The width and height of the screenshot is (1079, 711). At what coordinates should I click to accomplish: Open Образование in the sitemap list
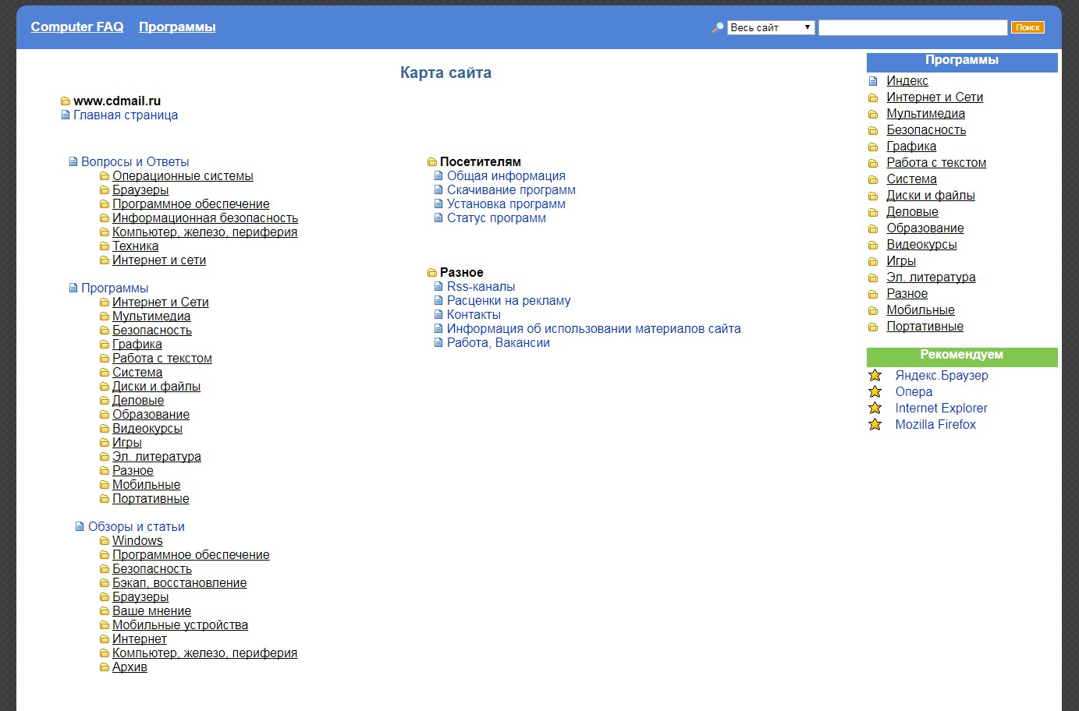click(151, 415)
